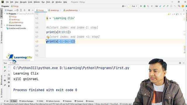187x105 pixels.
Task: Collapse all in Project panel
Action: (x=25, y=10)
